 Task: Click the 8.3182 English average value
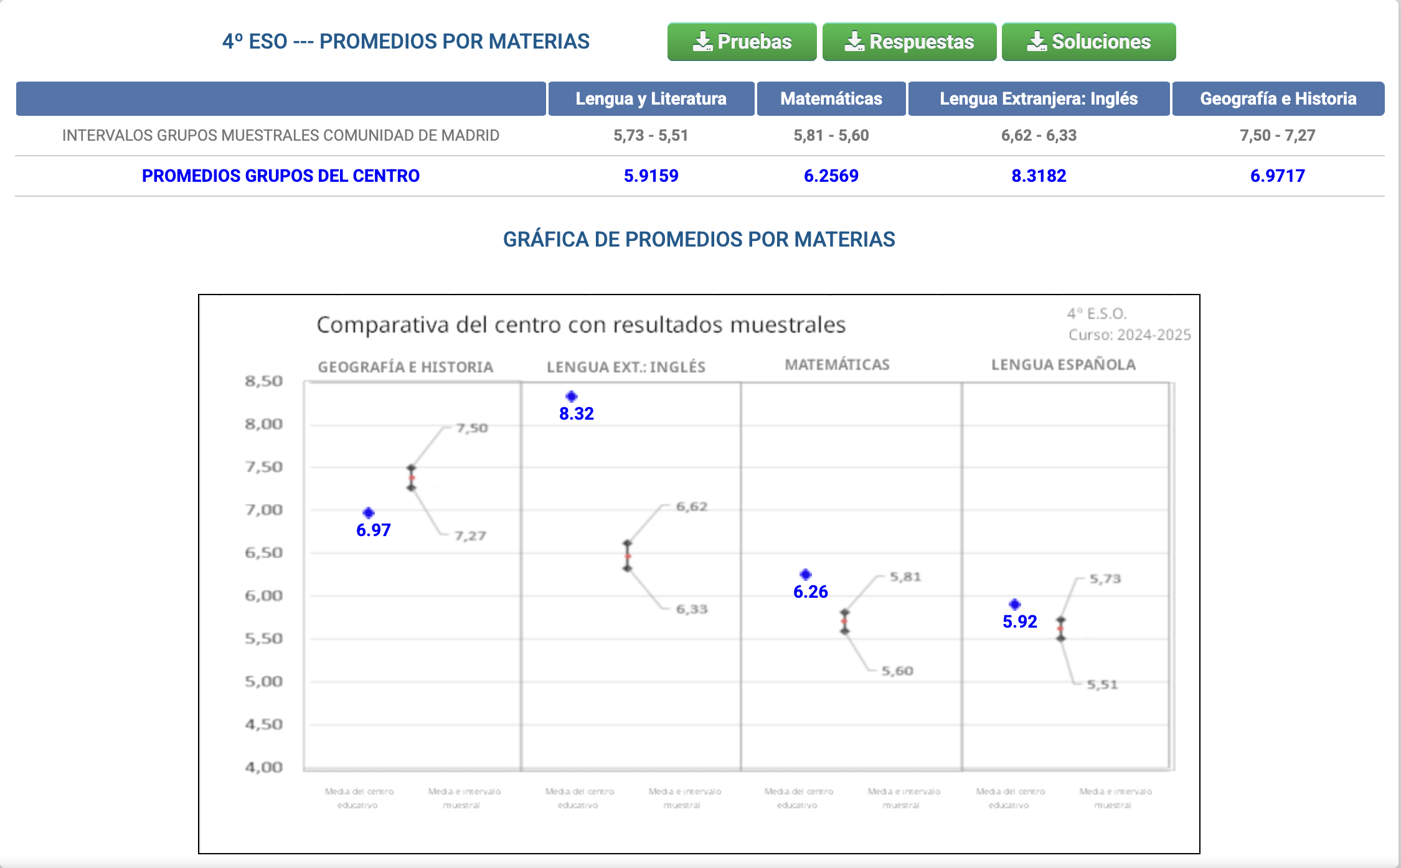point(1038,176)
